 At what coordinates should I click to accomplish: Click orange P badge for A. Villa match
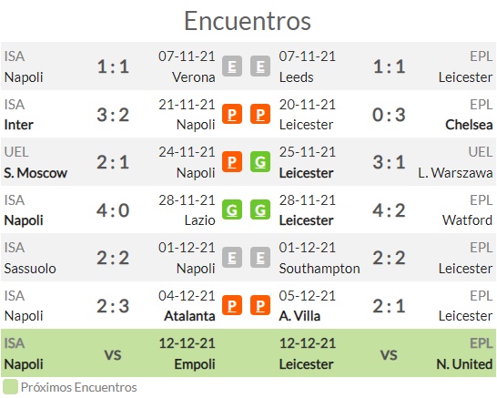[x=260, y=305]
